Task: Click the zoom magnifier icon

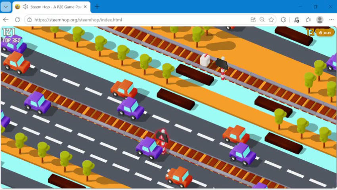Action: (262, 20)
